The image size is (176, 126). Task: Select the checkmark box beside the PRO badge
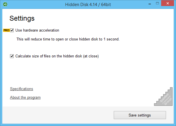[12, 30]
